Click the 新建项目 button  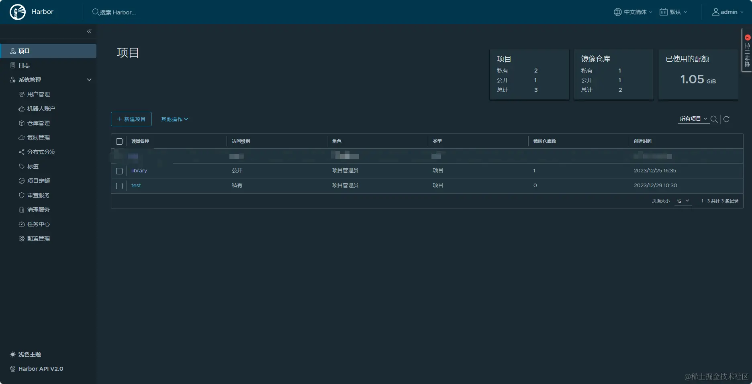131,119
